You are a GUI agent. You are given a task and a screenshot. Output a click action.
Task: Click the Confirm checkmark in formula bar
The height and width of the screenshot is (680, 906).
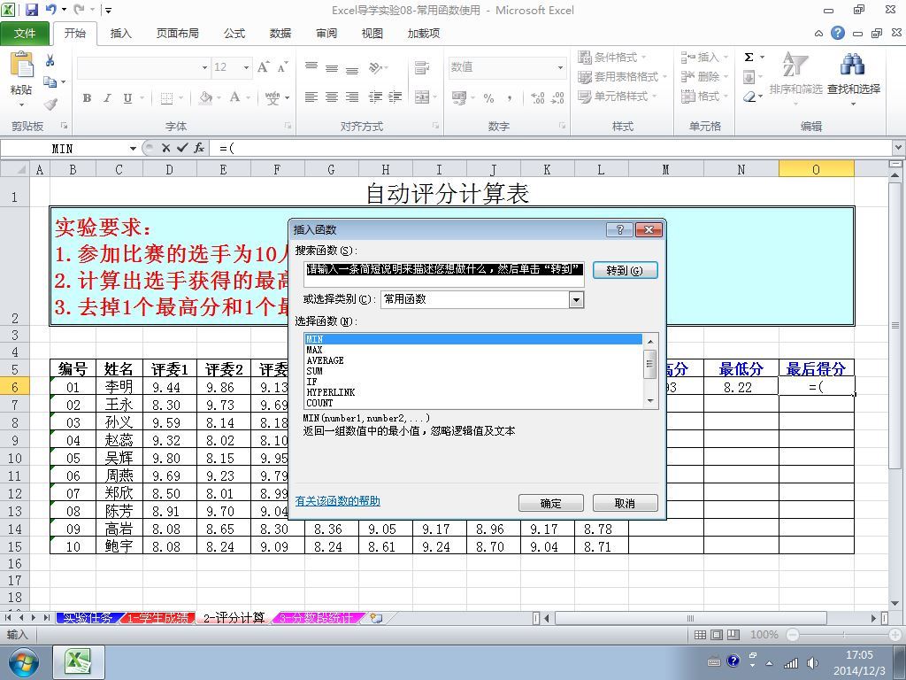(x=182, y=148)
